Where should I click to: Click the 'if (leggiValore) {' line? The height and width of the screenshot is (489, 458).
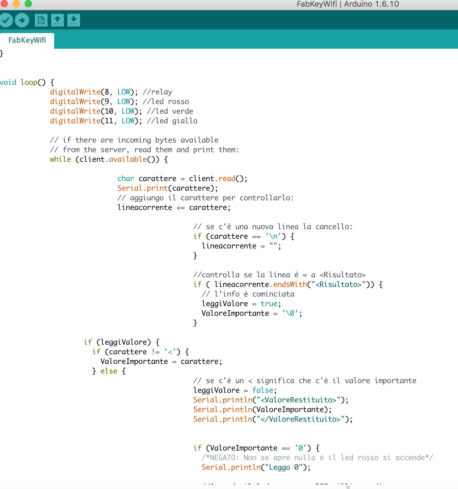pyautogui.click(x=122, y=342)
